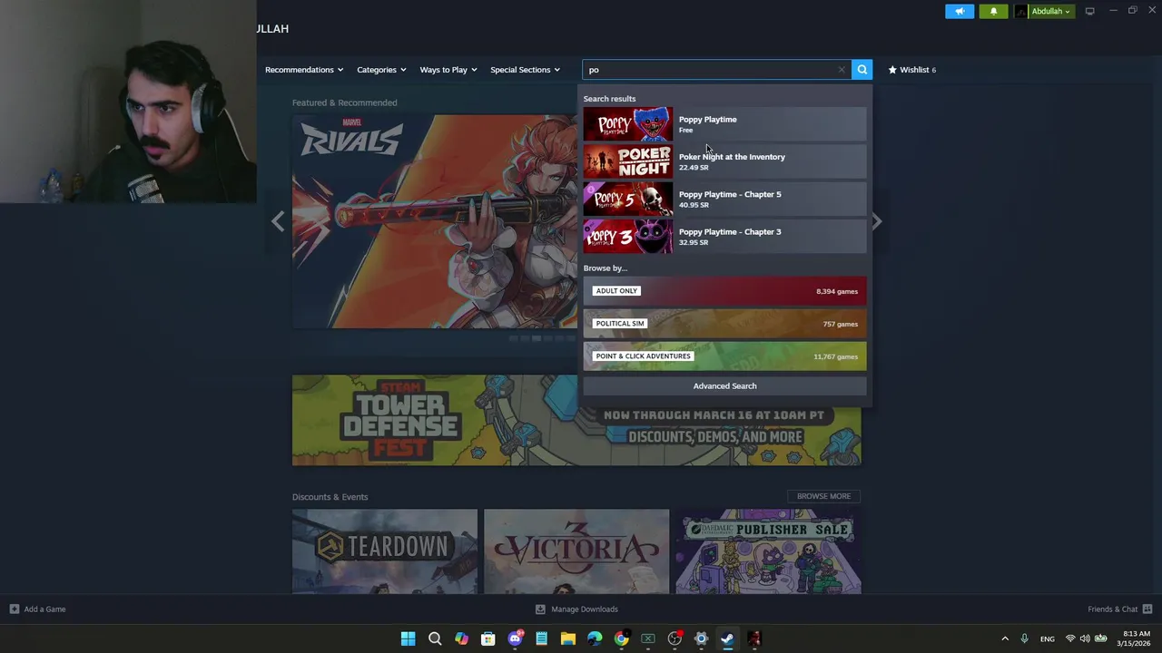
Task: Select Poppy Playtime - Chapter 5 result
Action: pos(724,199)
